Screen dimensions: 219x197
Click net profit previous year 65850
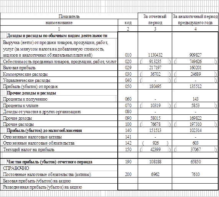tap(195, 161)
